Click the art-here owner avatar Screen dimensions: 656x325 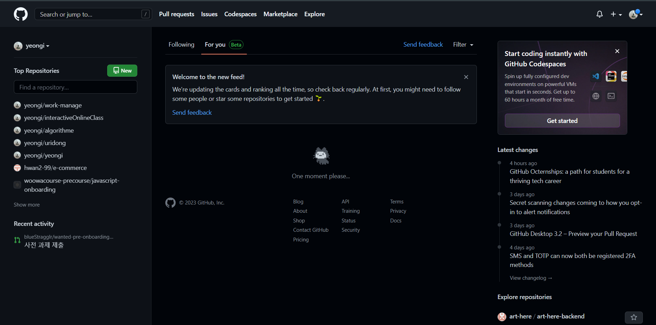tap(502, 317)
